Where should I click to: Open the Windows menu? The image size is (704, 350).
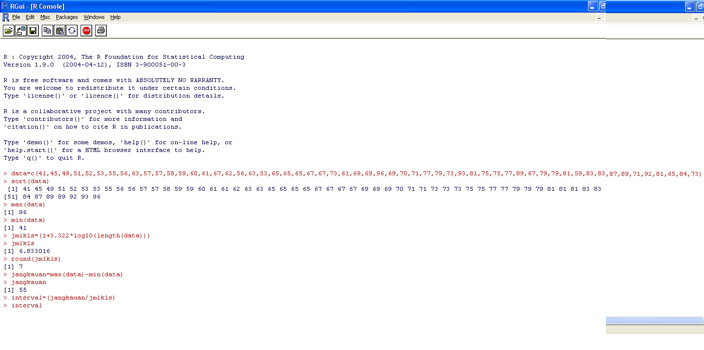[94, 17]
